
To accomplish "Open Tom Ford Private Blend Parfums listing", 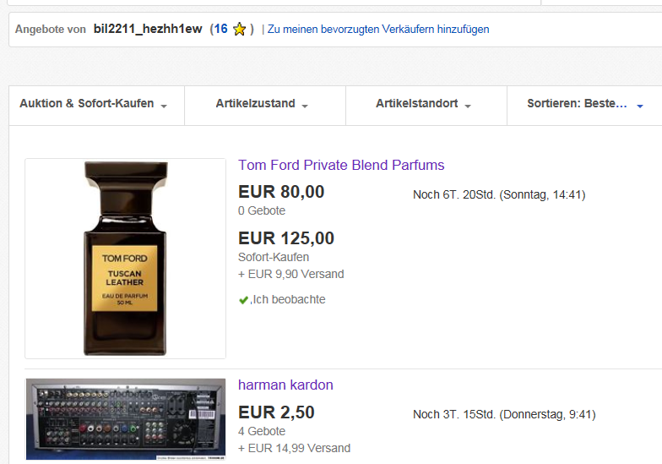I will click(x=341, y=165).
